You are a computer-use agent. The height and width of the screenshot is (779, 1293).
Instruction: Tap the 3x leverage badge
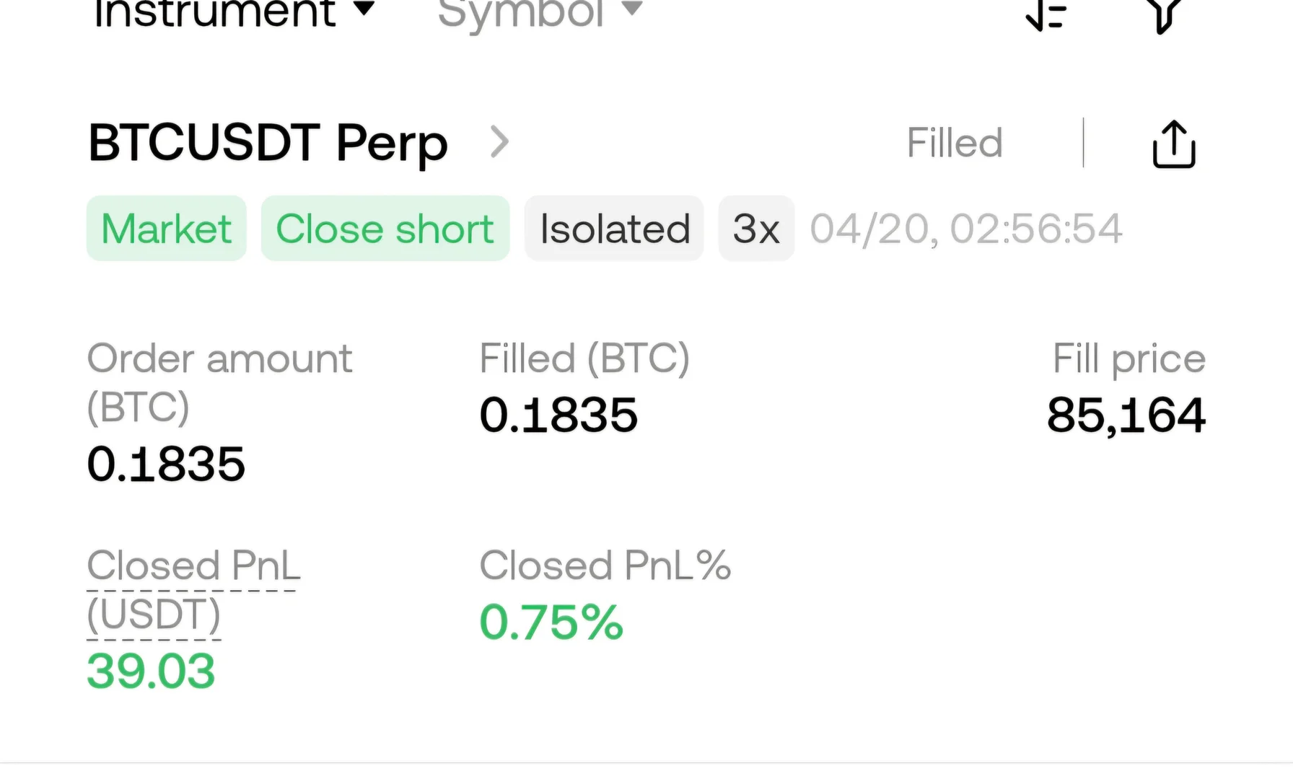(756, 229)
